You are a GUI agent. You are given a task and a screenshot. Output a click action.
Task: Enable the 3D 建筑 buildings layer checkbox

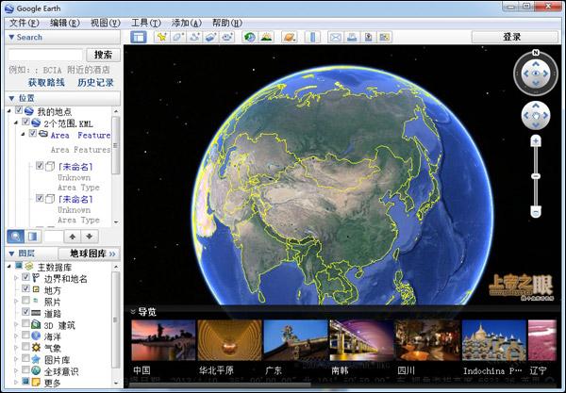coord(25,323)
